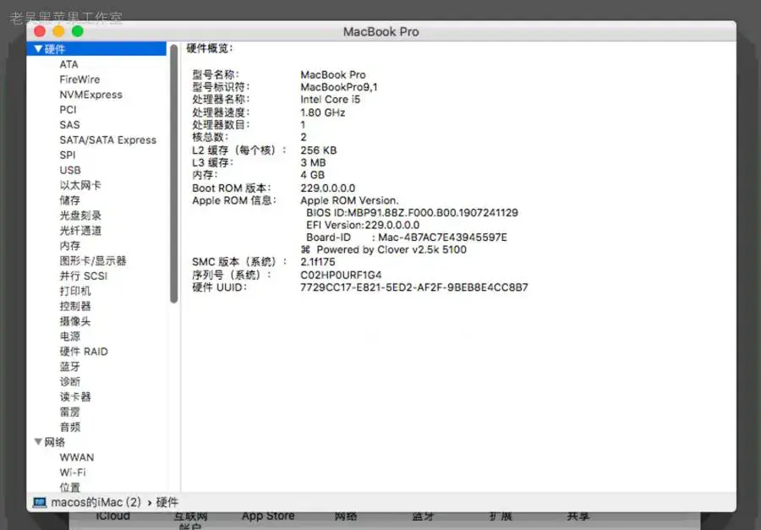
Task: Click the 4 GB memory value
Action: [x=312, y=175]
